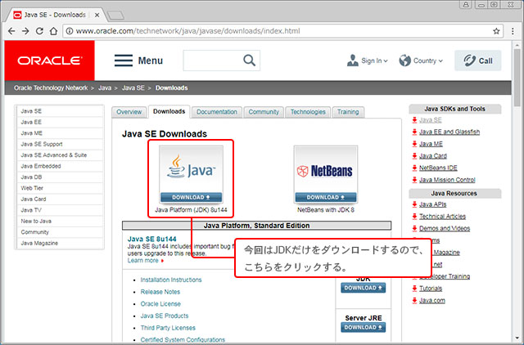Click the Sign In person icon
The height and width of the screenshot is (345, 524).
(353, 60)
